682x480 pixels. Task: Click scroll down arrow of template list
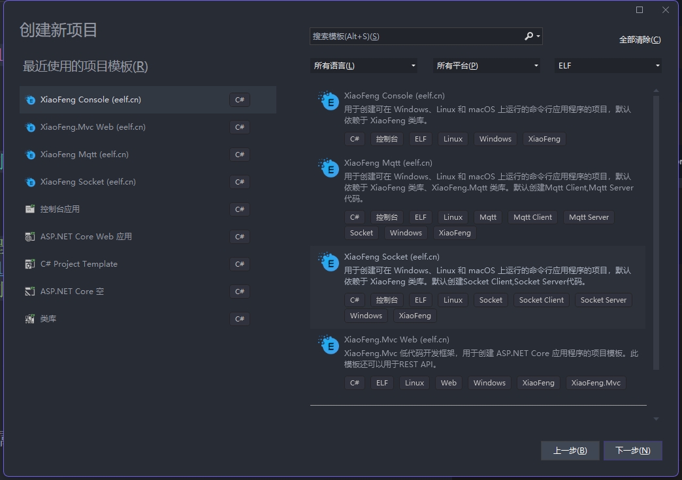656,419
